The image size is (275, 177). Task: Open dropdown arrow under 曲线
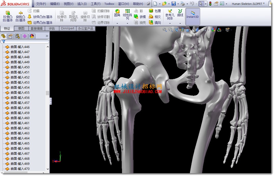pyautogui.click(x=180, y=23)
